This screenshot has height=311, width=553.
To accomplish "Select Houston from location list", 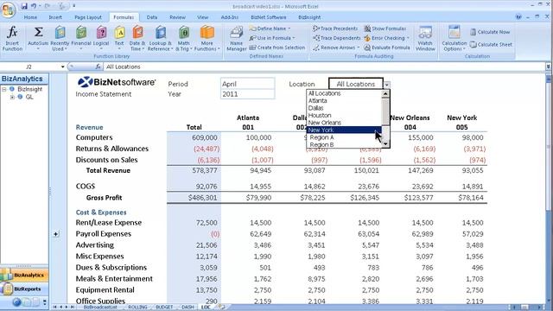I will (x=344, y=115).
